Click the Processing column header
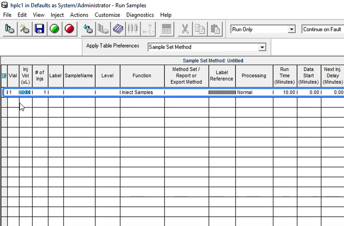Viewport: 344px width, 226px height. point(254,76)
